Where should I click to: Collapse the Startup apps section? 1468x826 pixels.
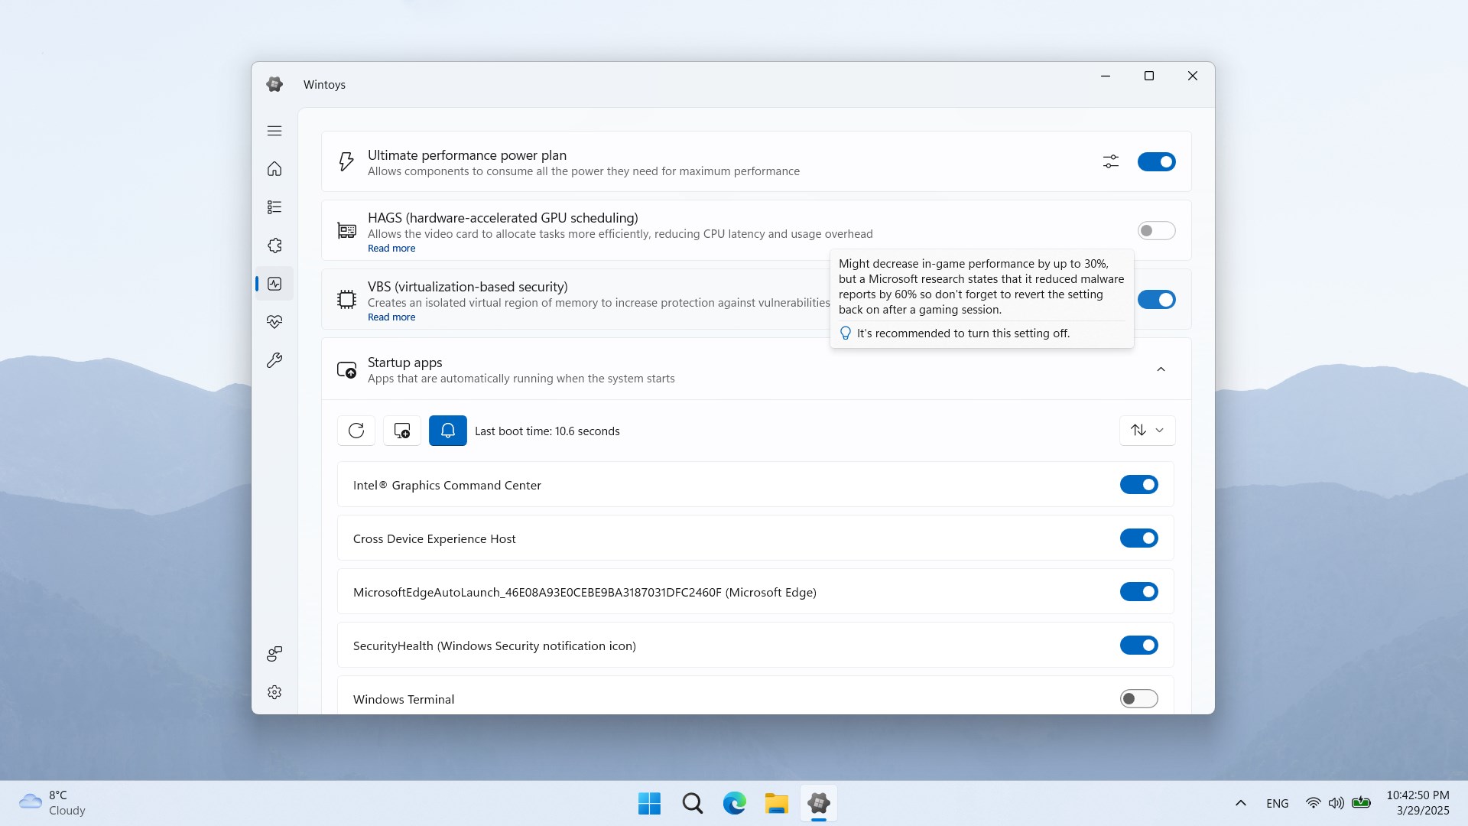[x=1161, y=369]
